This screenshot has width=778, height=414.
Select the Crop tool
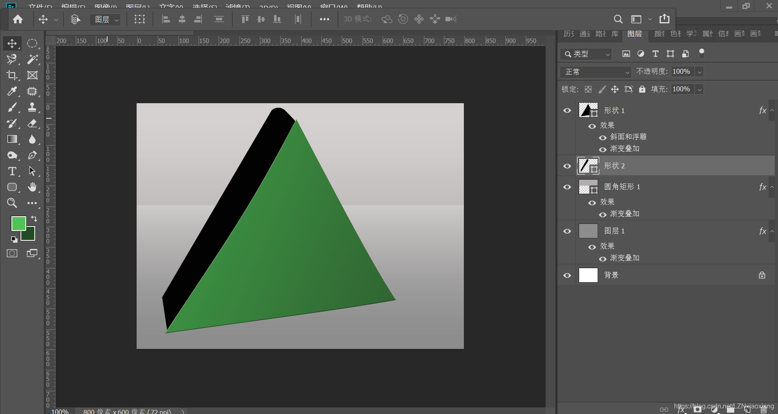pyautogui.click(x=12, y=75)
